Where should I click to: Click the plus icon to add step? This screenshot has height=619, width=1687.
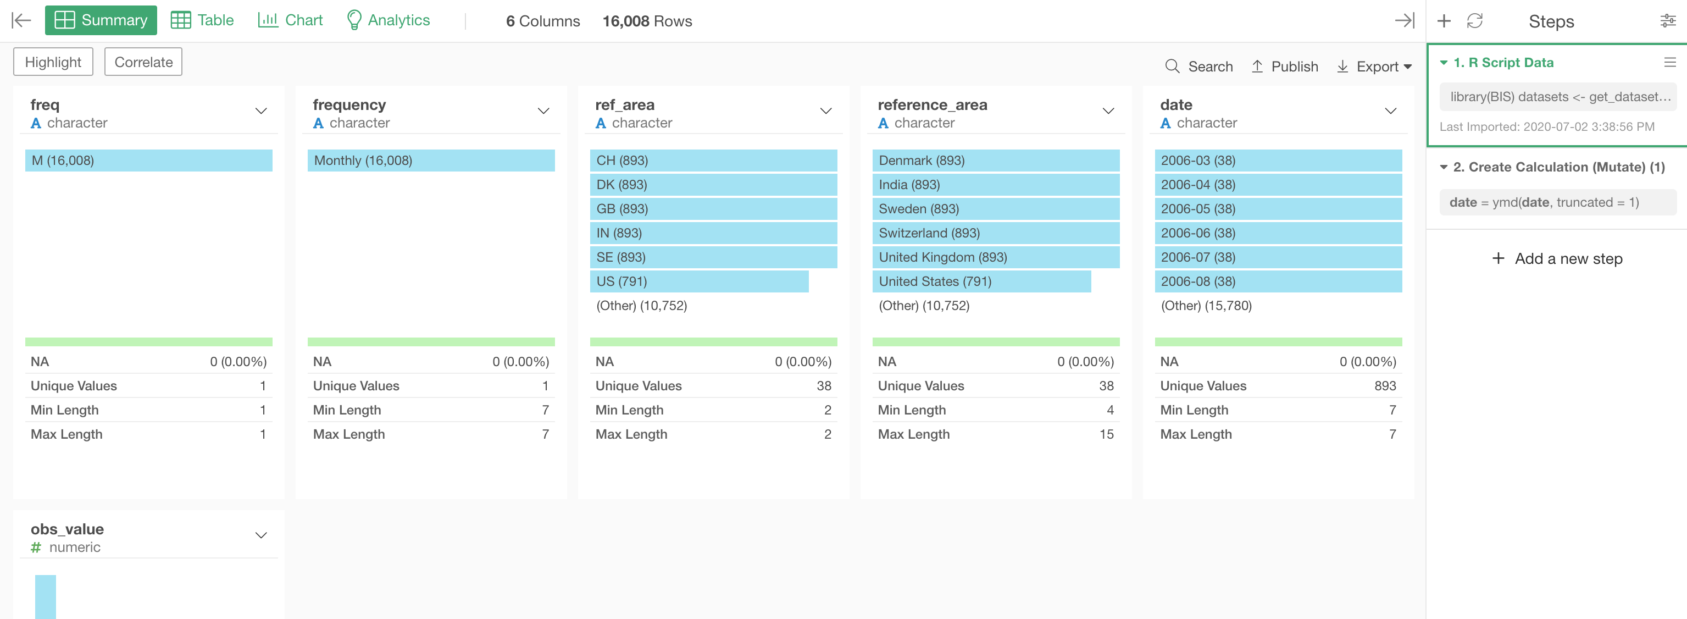pos(1444,21)
